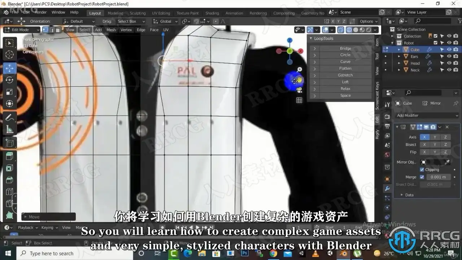Expand the Collection tree item

(392, 36)
